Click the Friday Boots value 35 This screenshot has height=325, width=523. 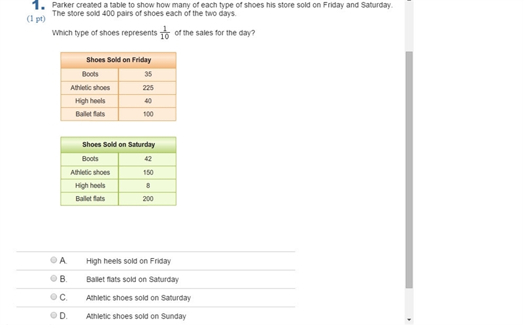(148, 74)
